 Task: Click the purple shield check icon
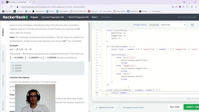tap(180, 7)
